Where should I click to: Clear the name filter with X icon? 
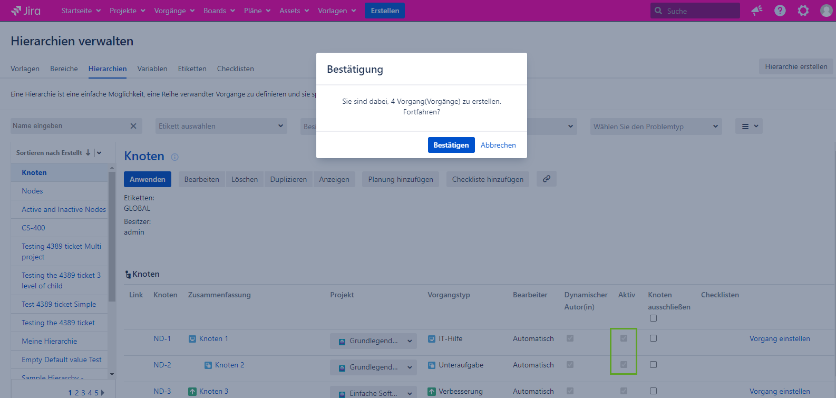pos(133,126)
